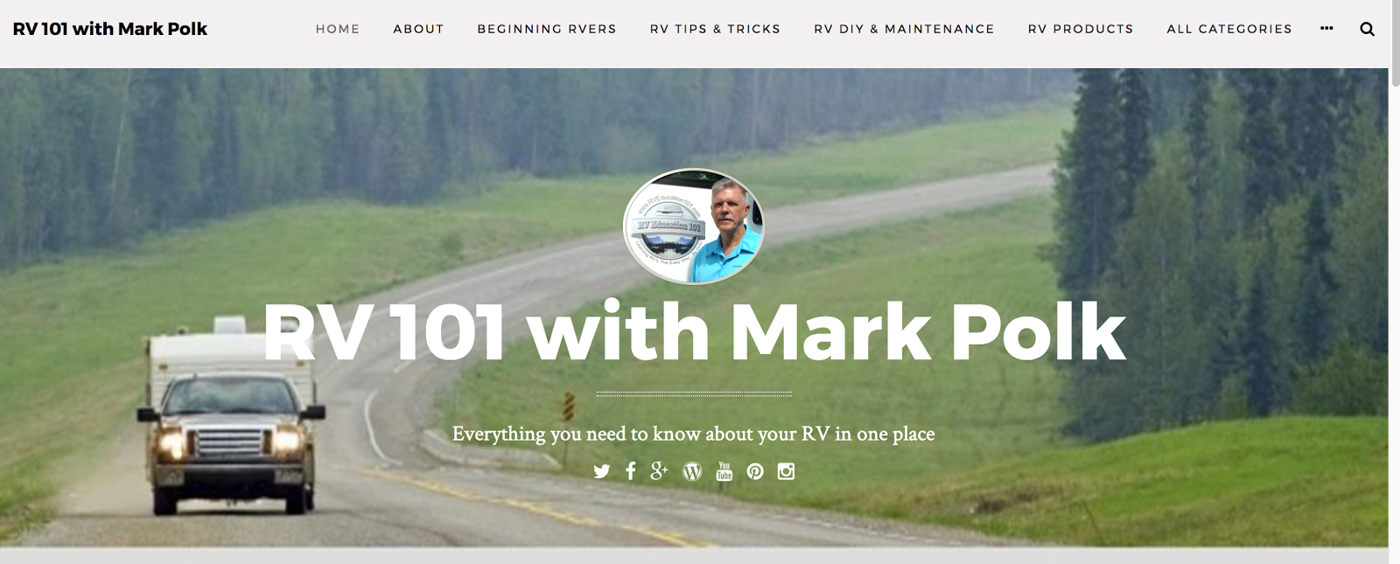The image size is (1400, 564).
Task: Open the Beginning RVers menu
Action: click(547, 29)
